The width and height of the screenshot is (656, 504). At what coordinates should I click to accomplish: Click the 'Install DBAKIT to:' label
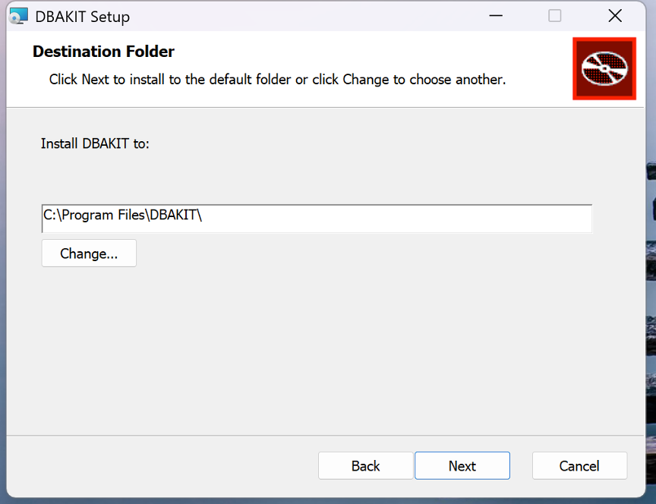[x=95, y=143]
